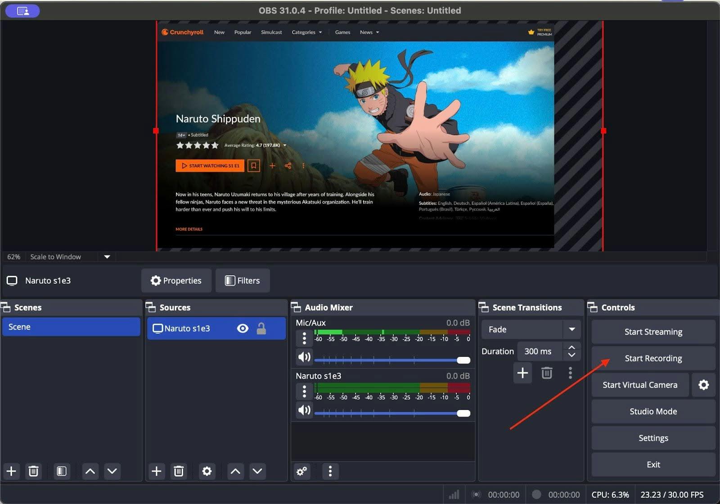Image resolution: width=720 pixels, height=504 pixels.
Task: Select Scene in the Scenes list
Action: pos(71,327)
